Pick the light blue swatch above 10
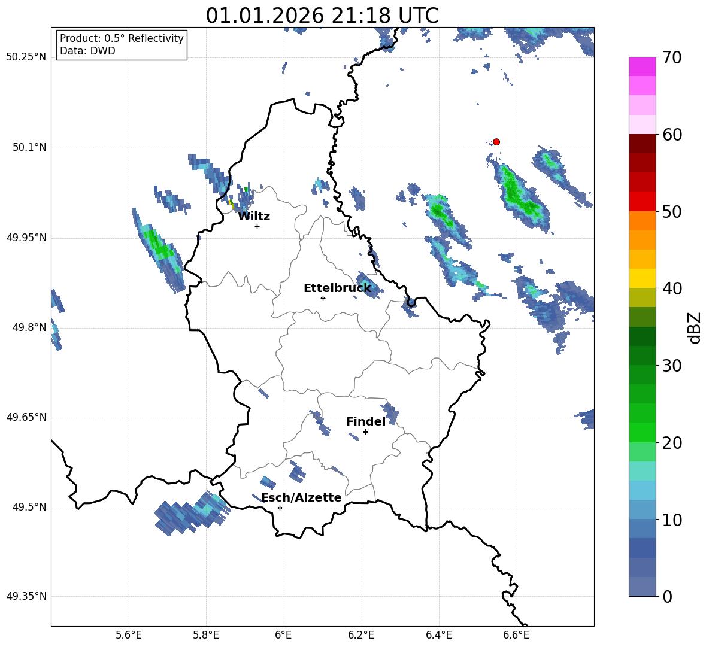 (642, 490)
